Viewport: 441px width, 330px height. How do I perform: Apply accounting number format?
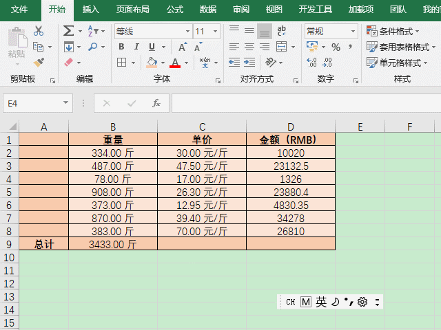pyautogui.click(x=312, y=47)
